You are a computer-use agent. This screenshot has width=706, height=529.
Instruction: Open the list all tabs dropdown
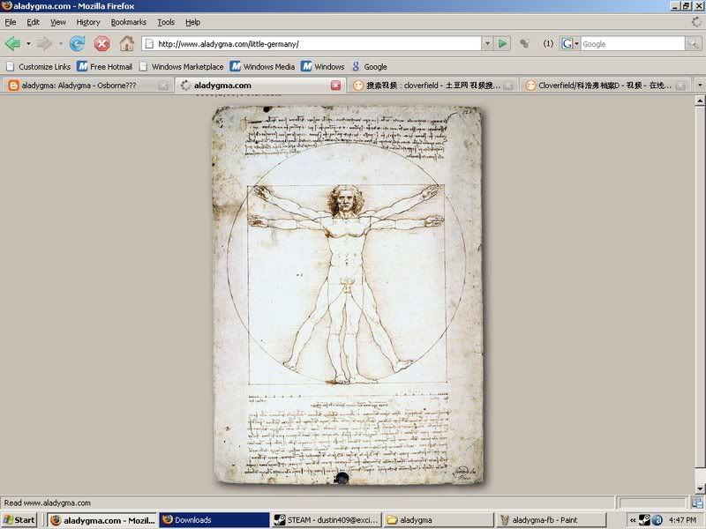point(699,86)
